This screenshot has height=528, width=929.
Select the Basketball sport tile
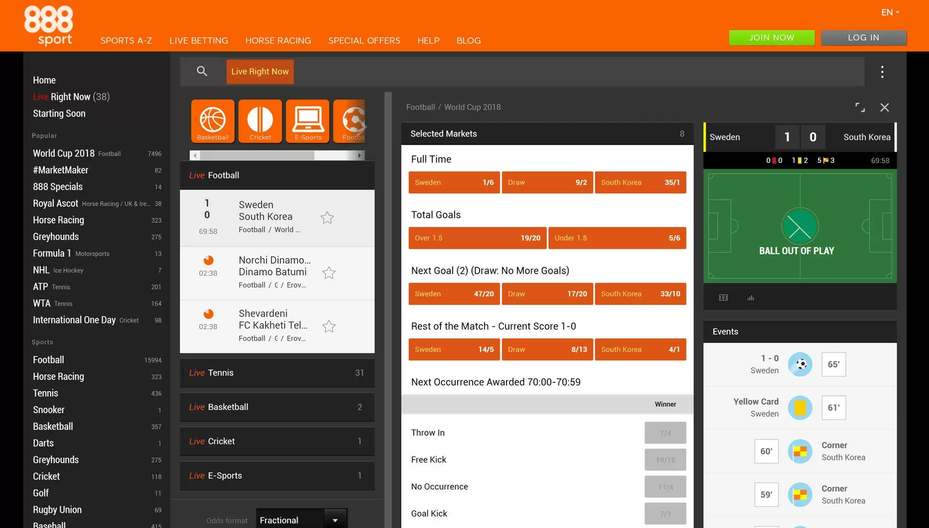pos(213,121)
